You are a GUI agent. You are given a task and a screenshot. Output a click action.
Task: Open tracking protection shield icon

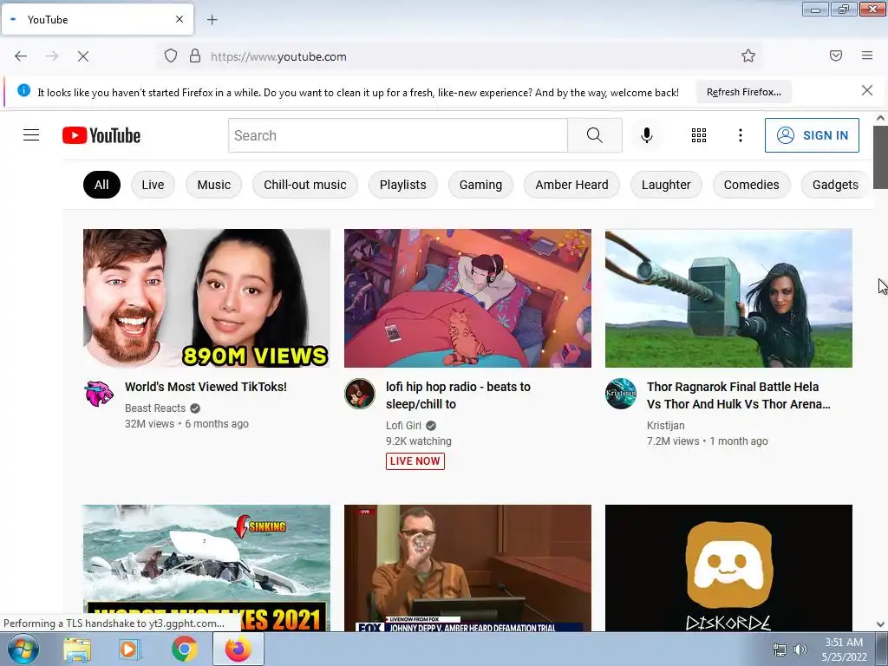(171, 55)
